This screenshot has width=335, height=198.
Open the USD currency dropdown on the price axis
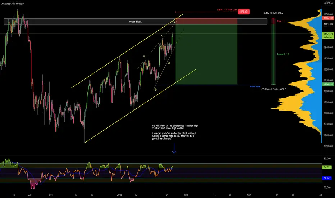click(329, 3)
